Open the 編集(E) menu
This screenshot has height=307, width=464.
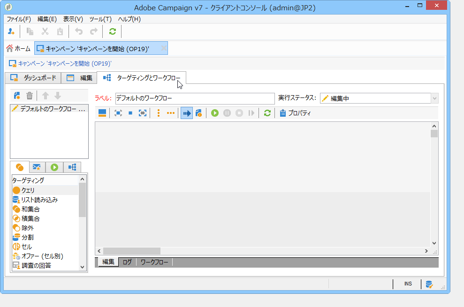[x=47, y=19]
